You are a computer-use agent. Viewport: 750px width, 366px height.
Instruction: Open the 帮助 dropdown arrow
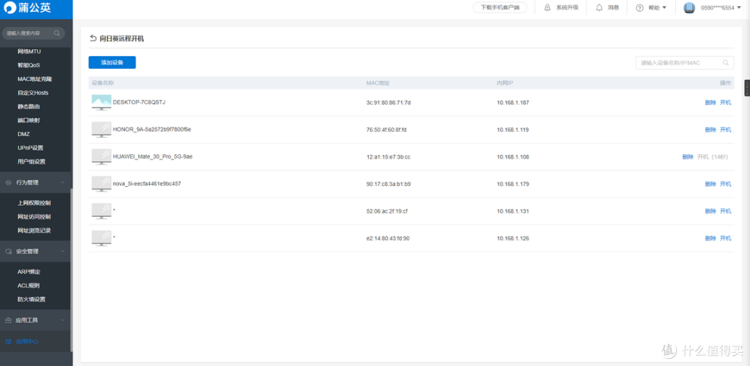pos(665,8)
